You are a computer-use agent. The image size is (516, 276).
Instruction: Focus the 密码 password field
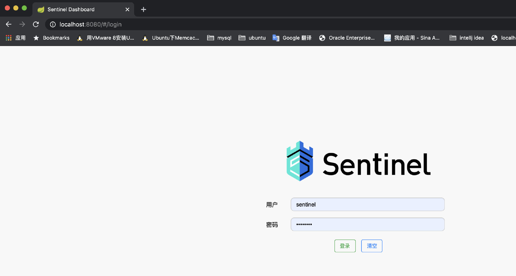point(367,224)
